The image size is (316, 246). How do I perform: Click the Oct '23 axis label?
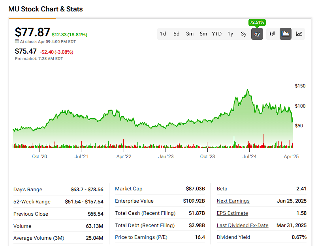[x=207, y=157]
